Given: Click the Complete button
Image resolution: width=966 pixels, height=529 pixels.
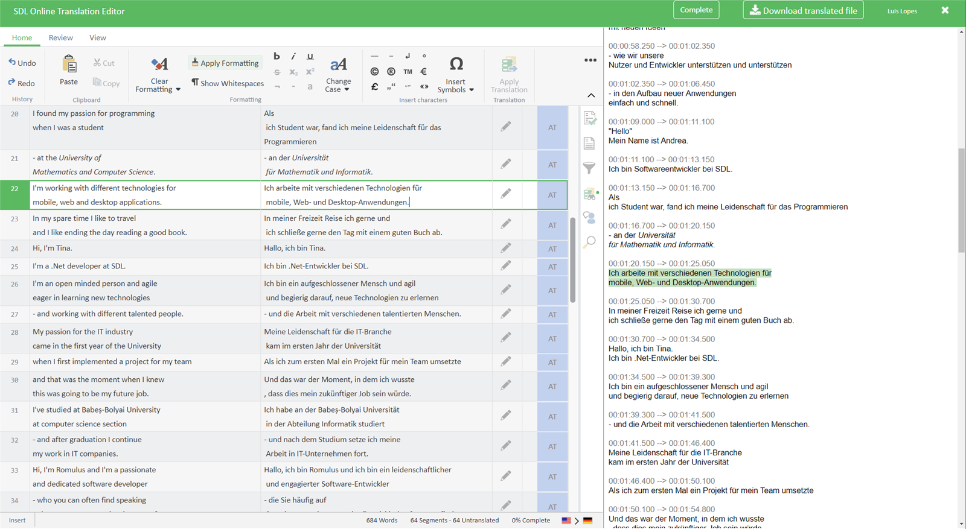Looking at the screenshot, I should pyautogui.click(x=696, y=10).
